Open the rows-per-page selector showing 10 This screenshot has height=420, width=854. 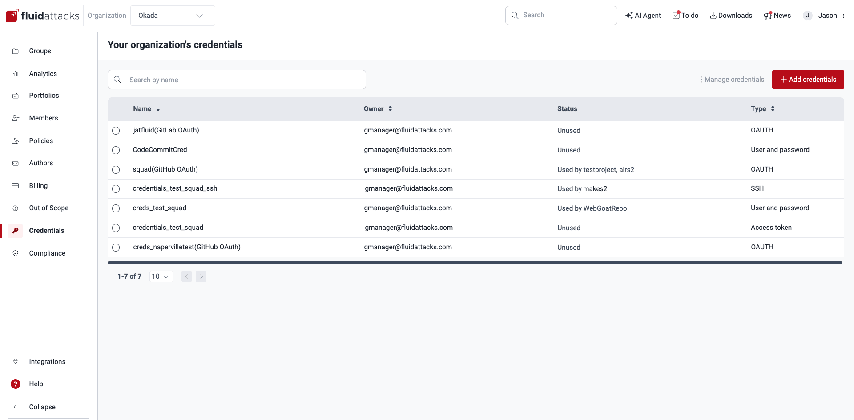(x=161, y=276)
